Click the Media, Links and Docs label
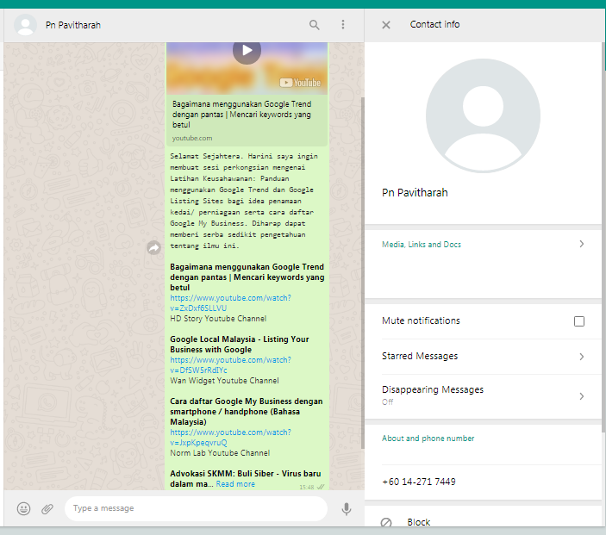The width and height of the screenshot is (606, 535). click(x=422, y=244)
